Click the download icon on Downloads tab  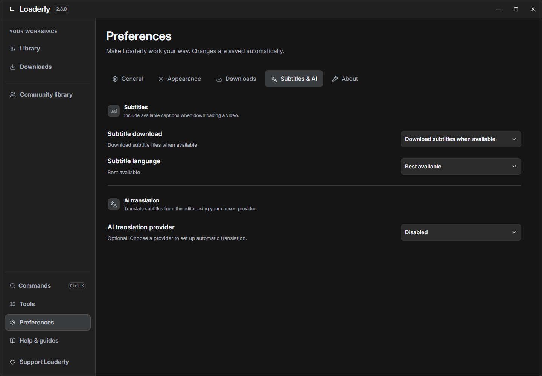point(219,79)
